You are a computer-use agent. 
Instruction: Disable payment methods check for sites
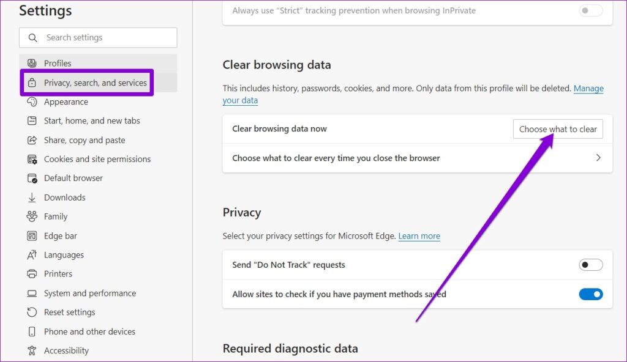[591, 294]
